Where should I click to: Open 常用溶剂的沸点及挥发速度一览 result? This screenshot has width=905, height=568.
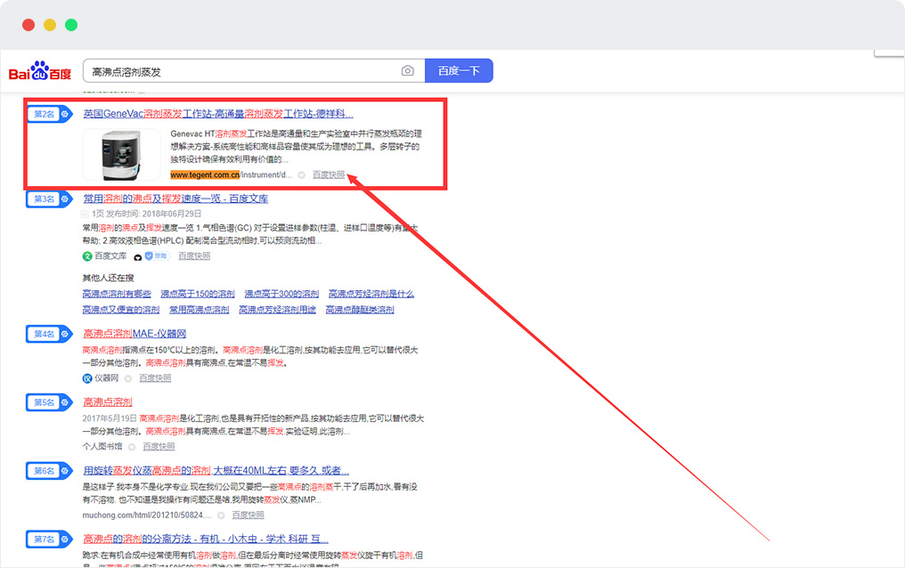pos(175,199)
